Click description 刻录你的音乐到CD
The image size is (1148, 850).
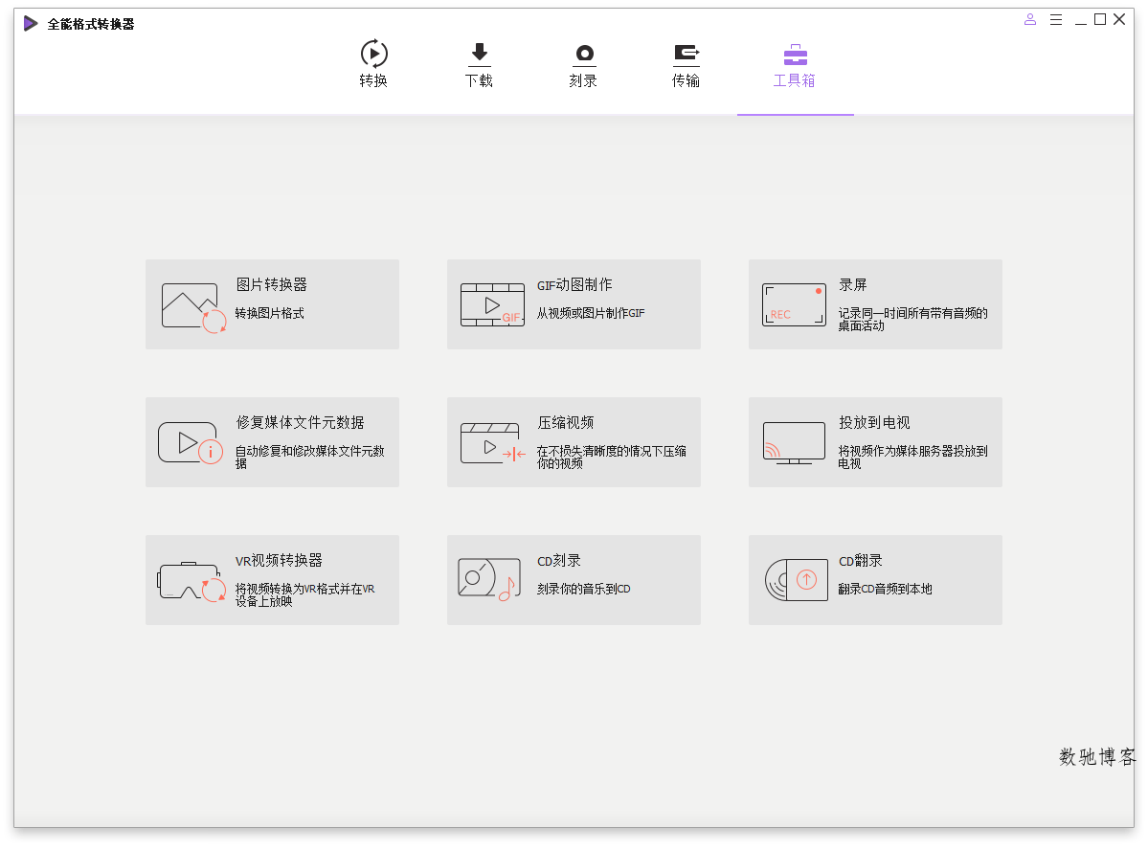pyautogui.click(x=583, y=589)
